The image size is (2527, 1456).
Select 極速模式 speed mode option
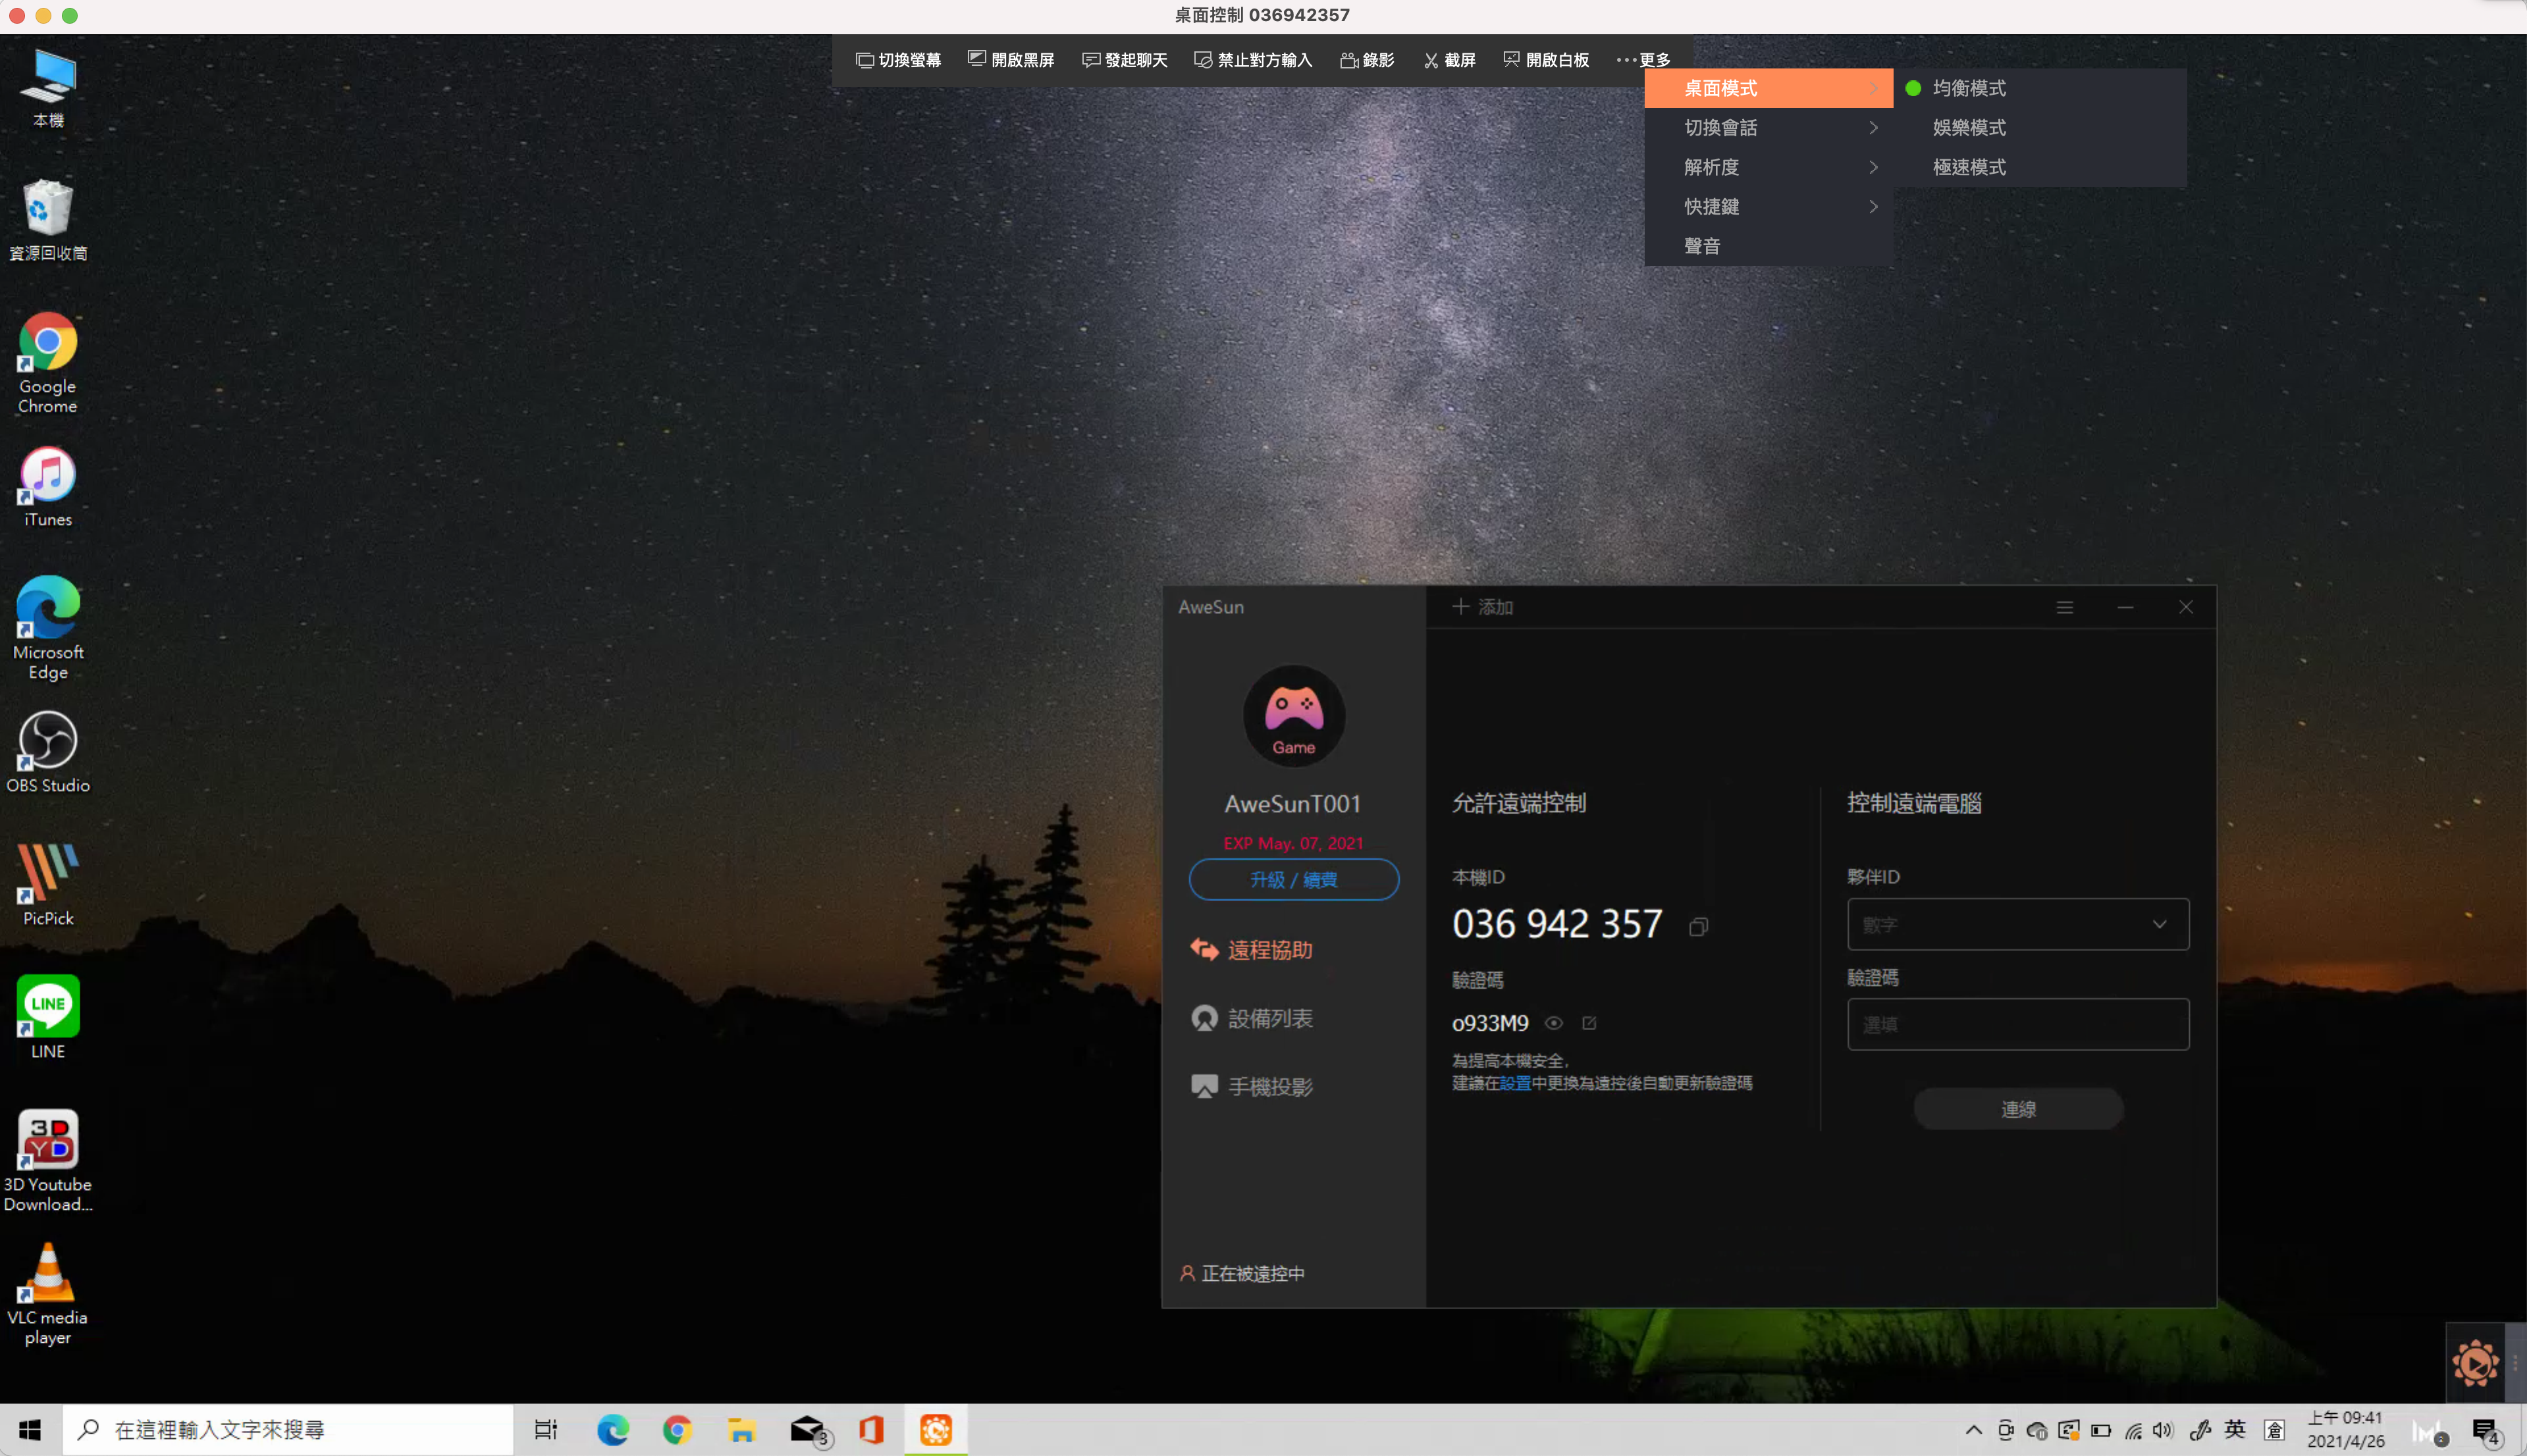click(x=1969, y=167)
